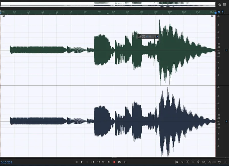Click the panel view icon beside the overview navigator

click(x=225, y=4)
